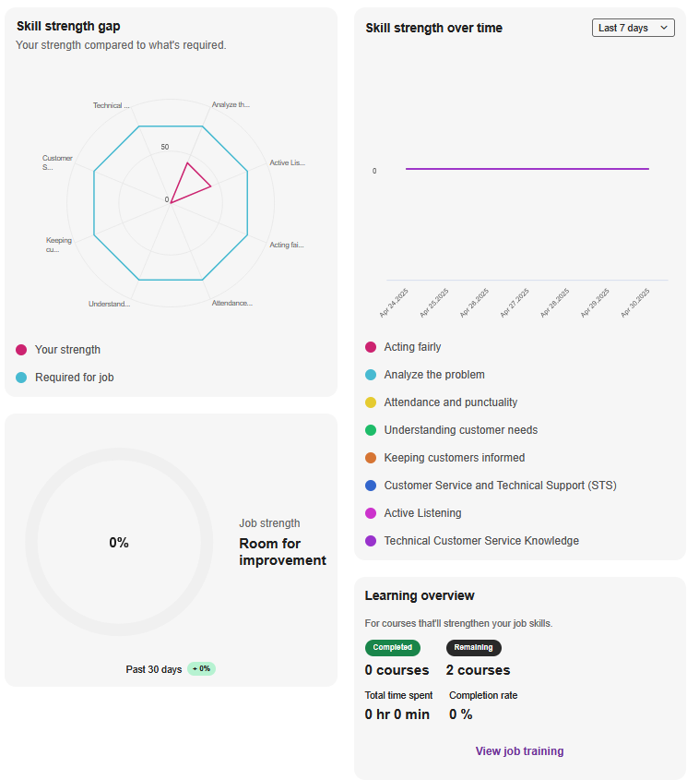
Task: Toggle Technical Customer Service Knowledge legend item
Action: pyautogui.click(x=481, y=541)
